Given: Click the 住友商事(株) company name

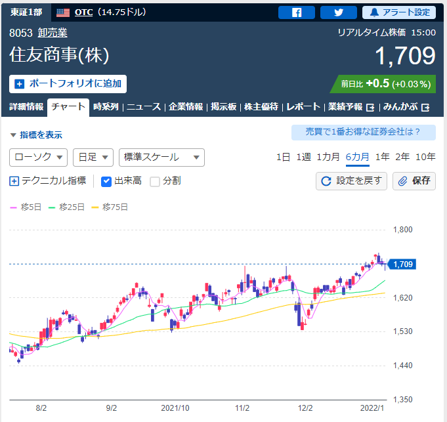Looking at the screenshot, I should (x=59, y=54).
